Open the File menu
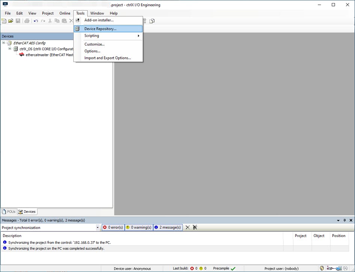This screenshot has width=355, height=272. (8, 13)
